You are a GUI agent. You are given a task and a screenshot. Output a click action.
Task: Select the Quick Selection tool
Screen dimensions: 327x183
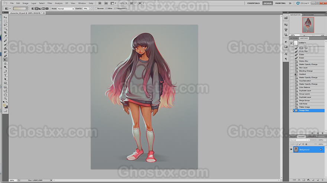point(5,28)
